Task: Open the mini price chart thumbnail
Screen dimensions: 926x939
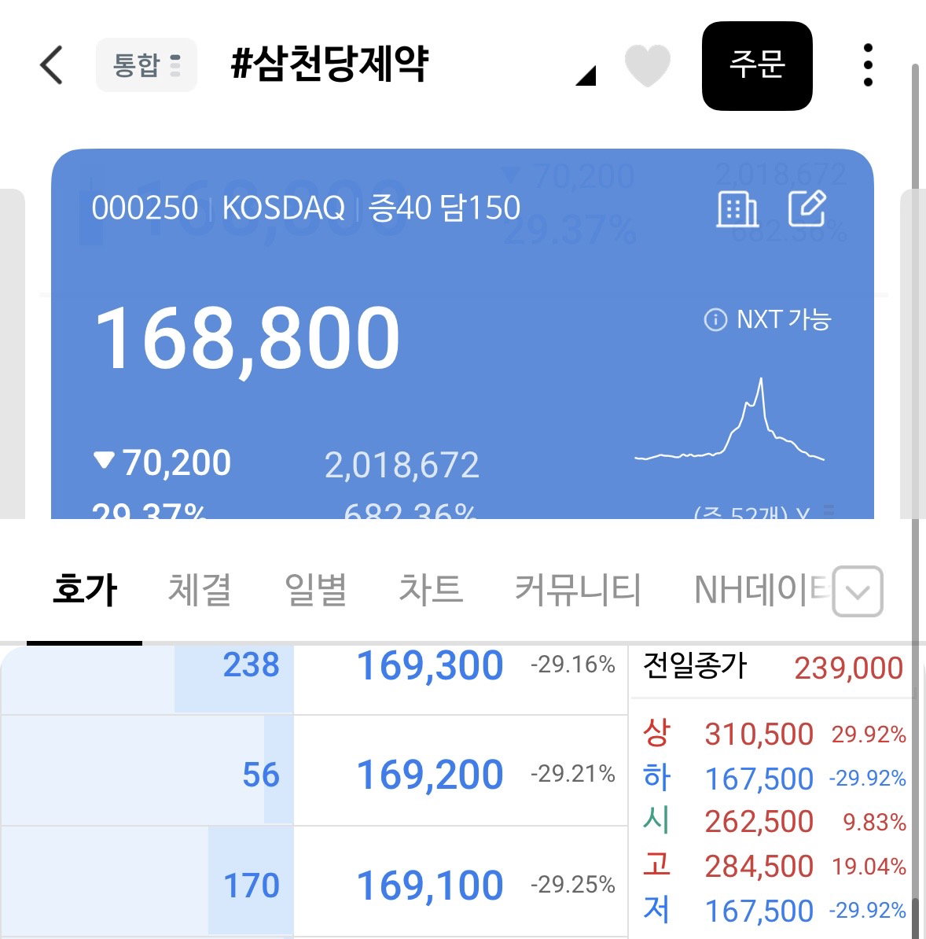Action: coord(729,420)
